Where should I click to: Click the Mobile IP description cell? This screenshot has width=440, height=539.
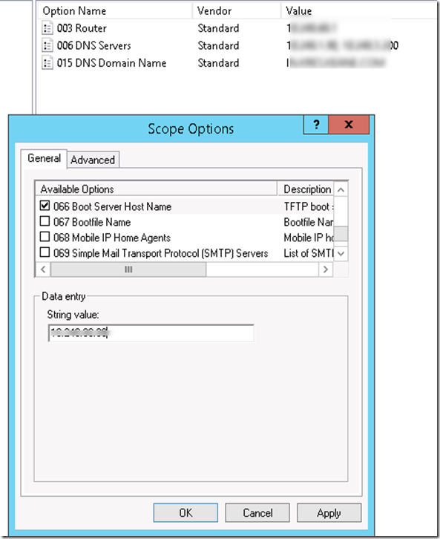pos(309,238)
